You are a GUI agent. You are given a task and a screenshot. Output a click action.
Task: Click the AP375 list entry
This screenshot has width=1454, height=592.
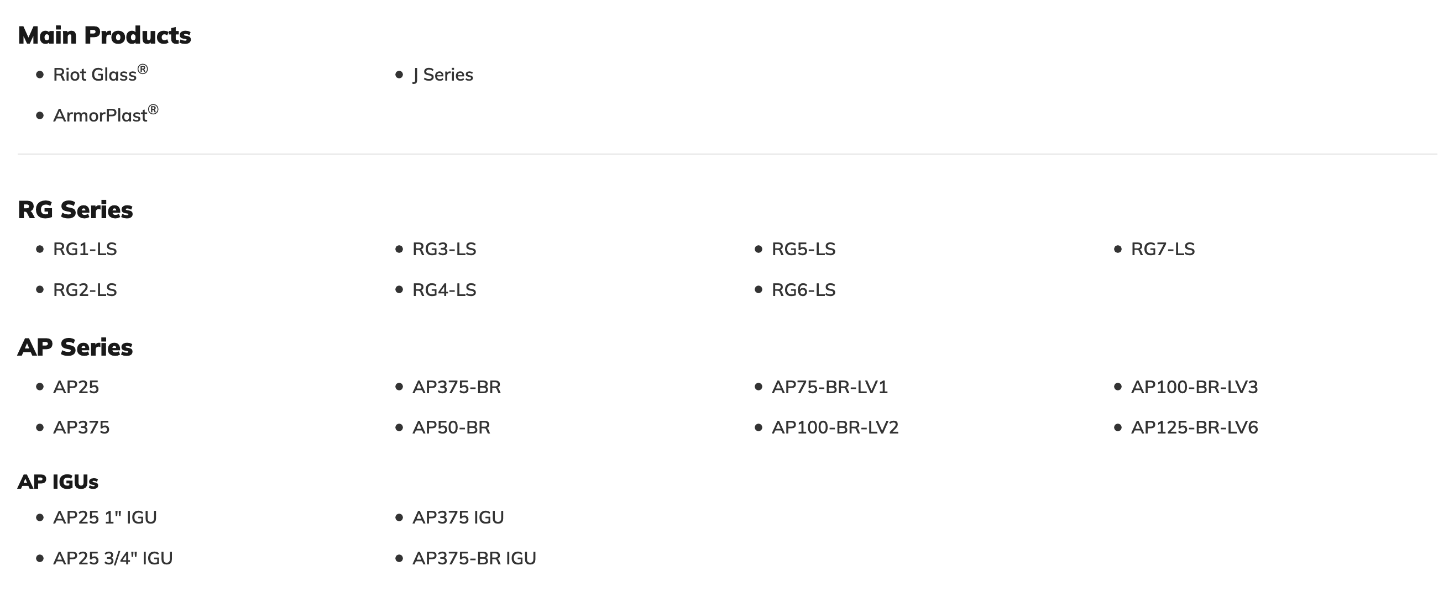click(x=81, y=427)
